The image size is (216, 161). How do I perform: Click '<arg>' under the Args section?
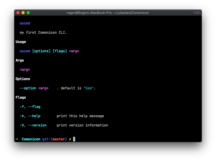25,70
